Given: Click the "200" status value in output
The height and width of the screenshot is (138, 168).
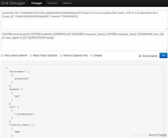Looking at the screenshot, I should (17, 132).
